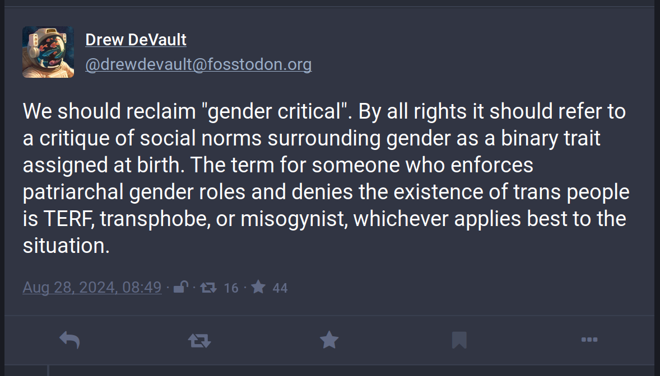View the 44 favourites count

click(280, 288)
